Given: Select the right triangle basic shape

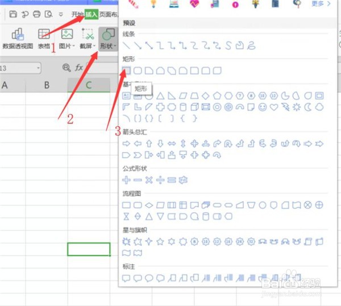Looking at the screenshot, I should coord(172,96).
